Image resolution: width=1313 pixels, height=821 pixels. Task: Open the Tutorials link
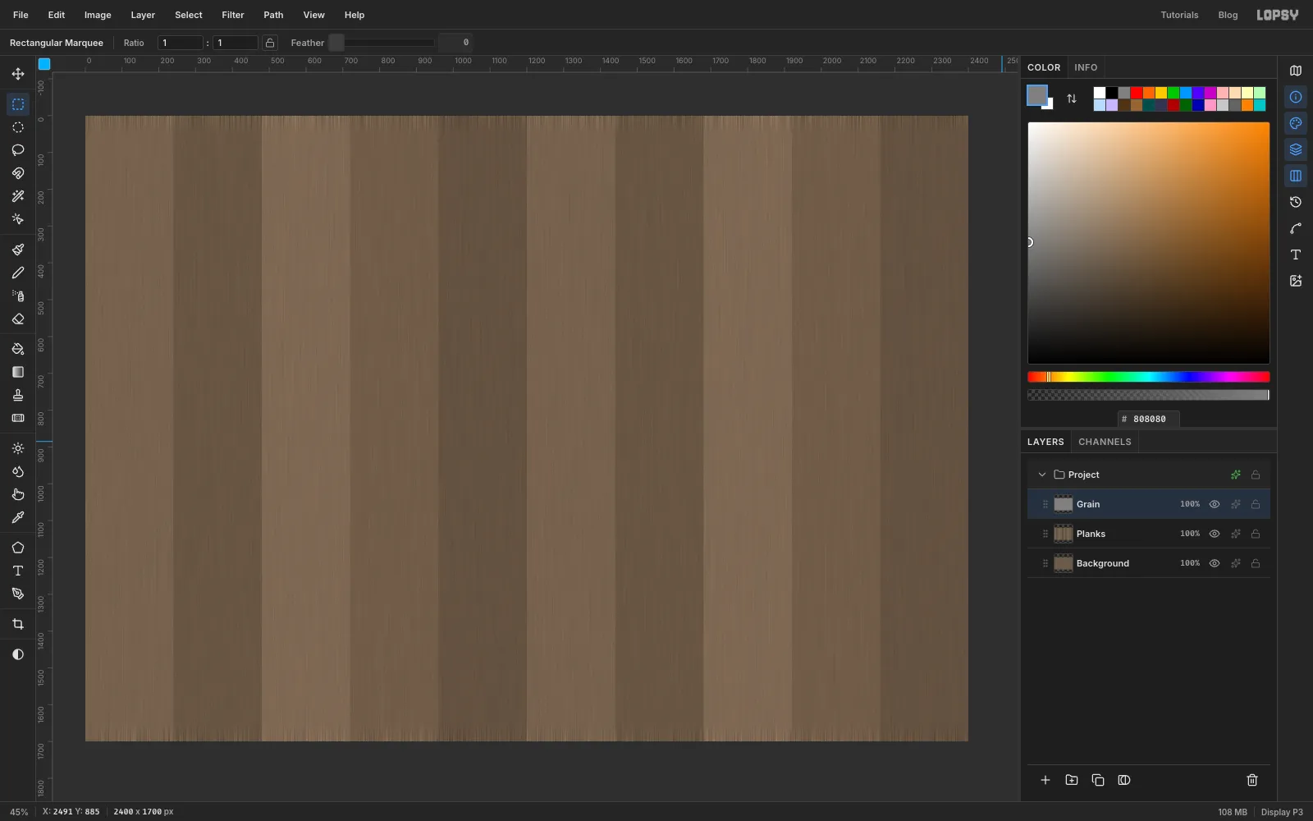[x=1179, y=15]
